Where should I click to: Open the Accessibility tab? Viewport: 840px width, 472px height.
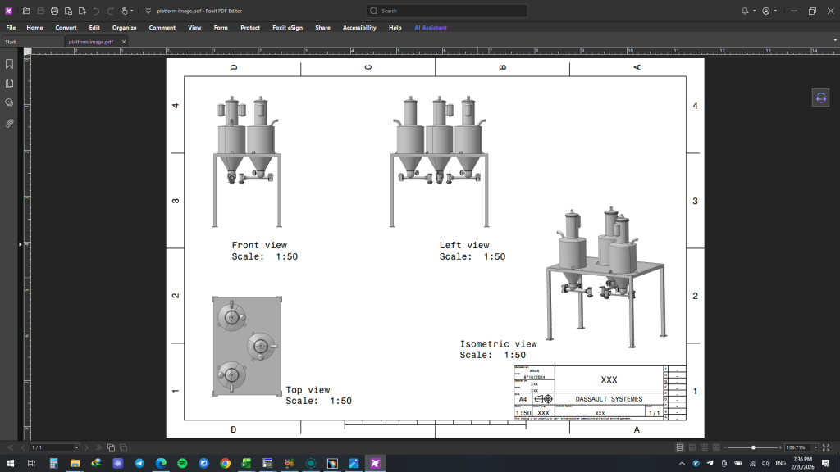359,27
